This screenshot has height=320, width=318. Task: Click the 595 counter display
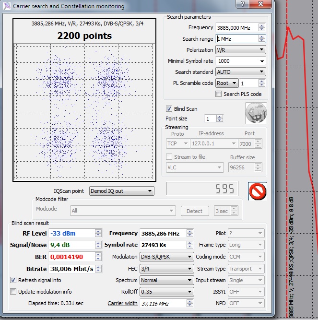202,189
